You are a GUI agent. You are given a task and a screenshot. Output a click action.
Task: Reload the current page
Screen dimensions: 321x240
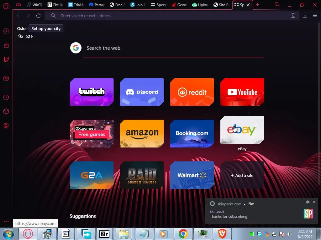pos(39,16)
